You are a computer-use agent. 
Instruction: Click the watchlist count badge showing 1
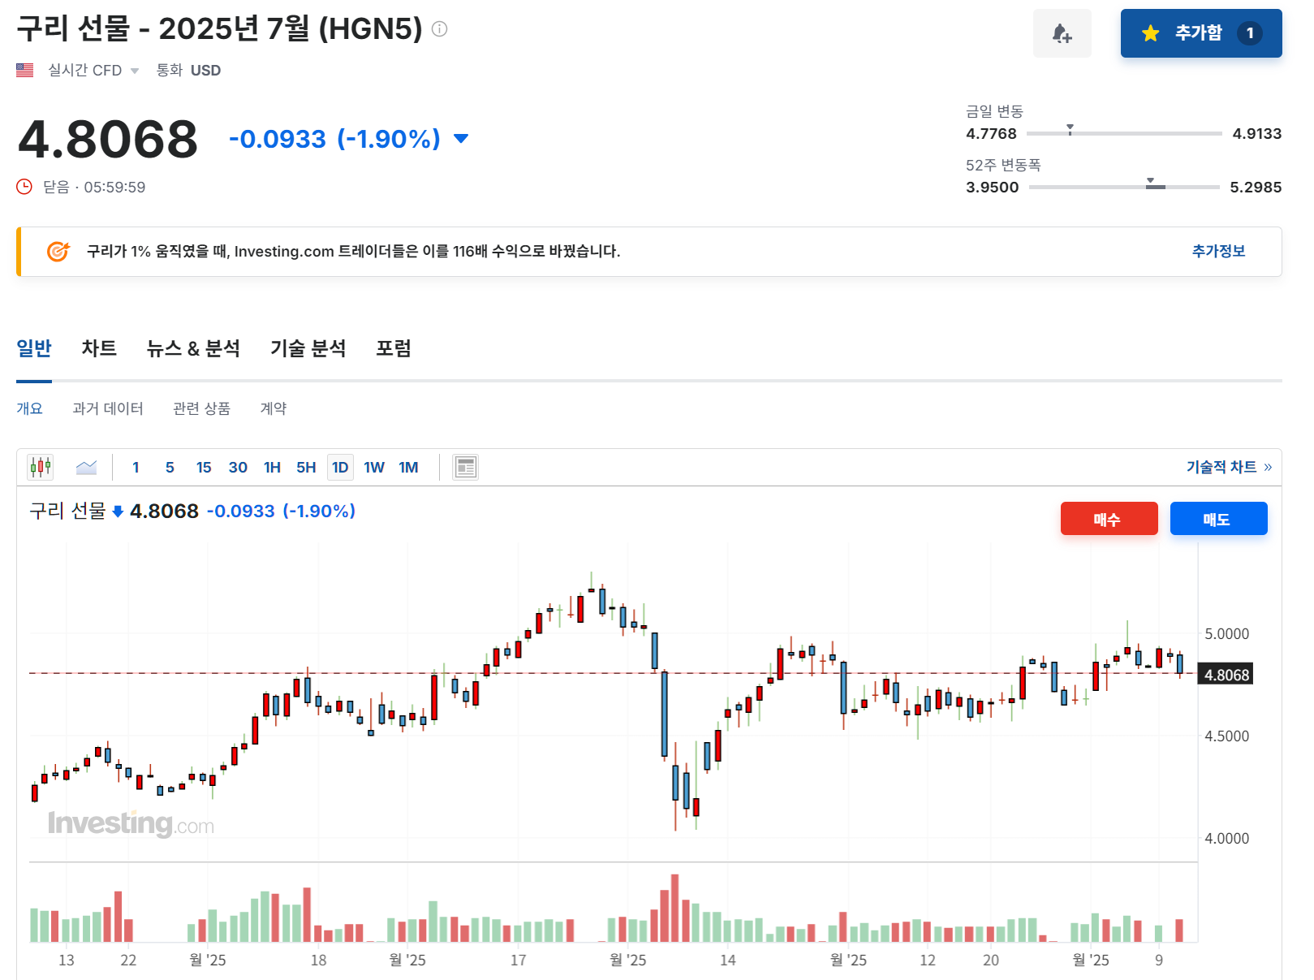coord(1250,33)
